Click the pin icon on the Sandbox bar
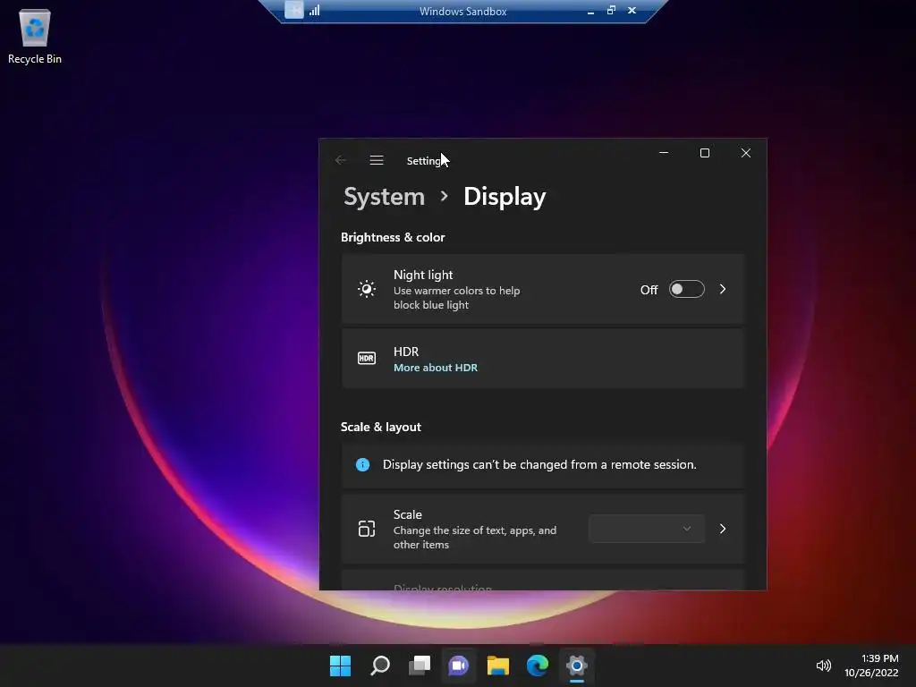The width and height of the screenshot is (916, 687). (294, 10)
